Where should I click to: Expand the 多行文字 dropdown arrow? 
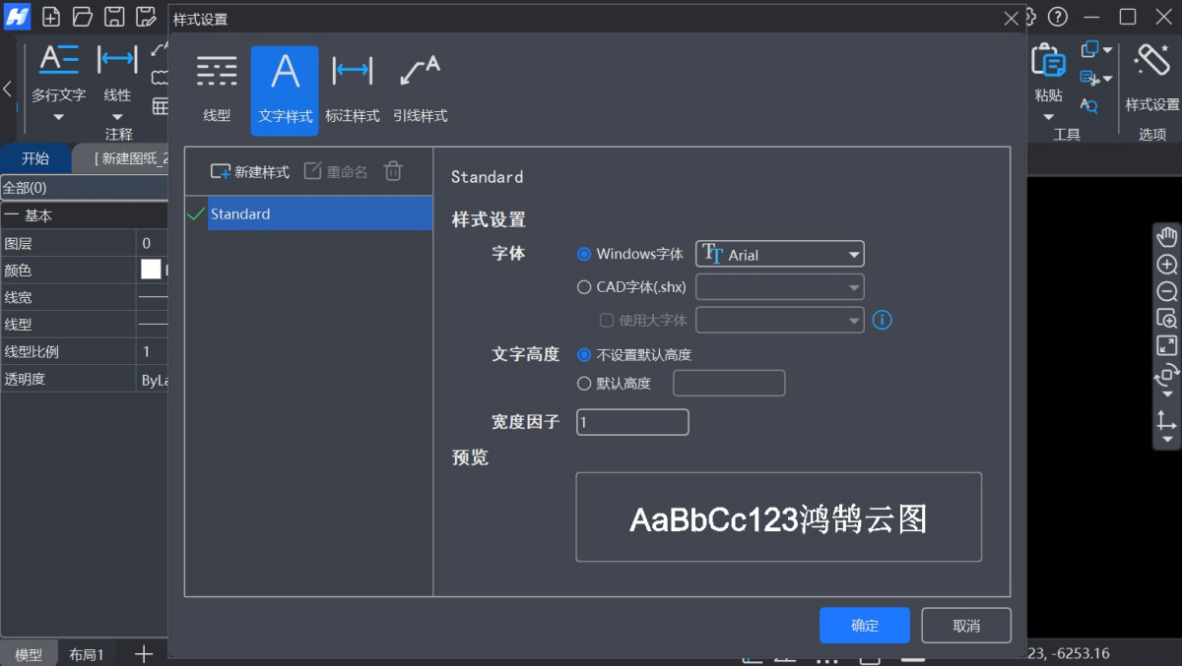point(58,117)
